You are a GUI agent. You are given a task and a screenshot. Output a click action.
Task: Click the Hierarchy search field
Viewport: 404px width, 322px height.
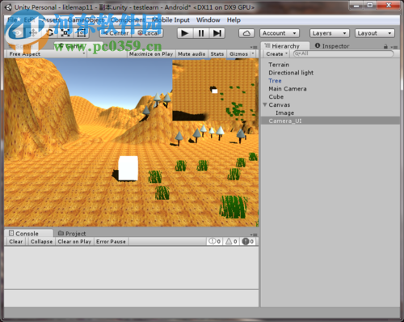(343, 53)
